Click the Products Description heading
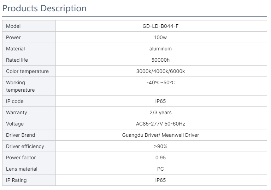 (45, 8)
